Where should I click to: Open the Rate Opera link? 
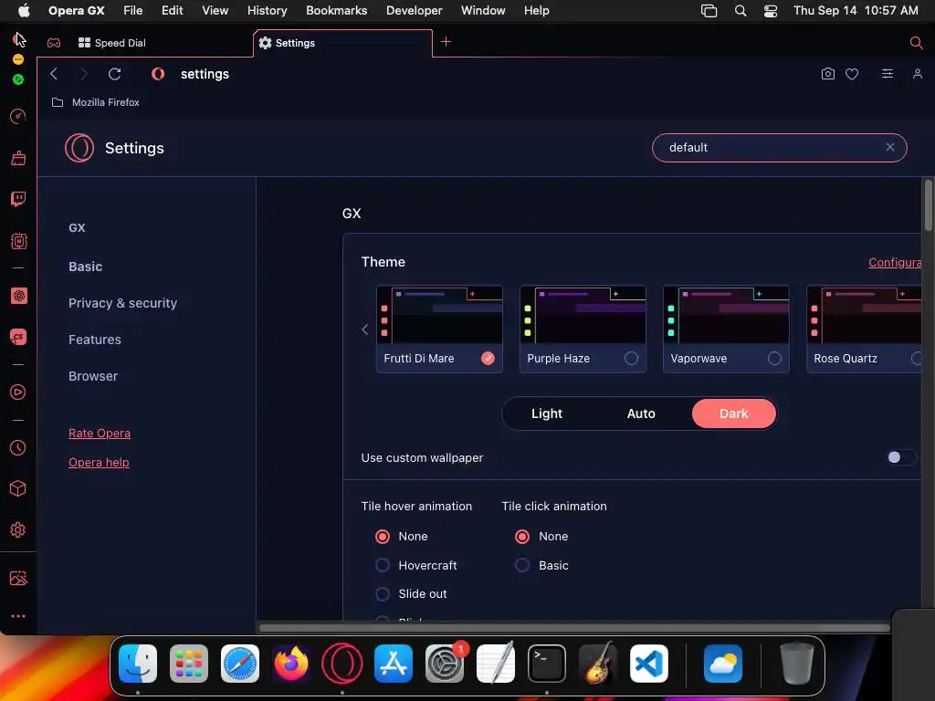point(100,434)
